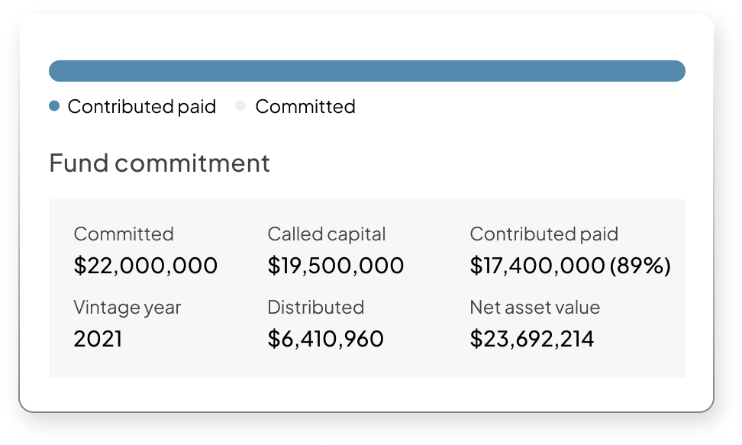Select the 2021 vintage year value
Image resolution: width=742 pixels, height=445 pixels.
tap(98, 339)
